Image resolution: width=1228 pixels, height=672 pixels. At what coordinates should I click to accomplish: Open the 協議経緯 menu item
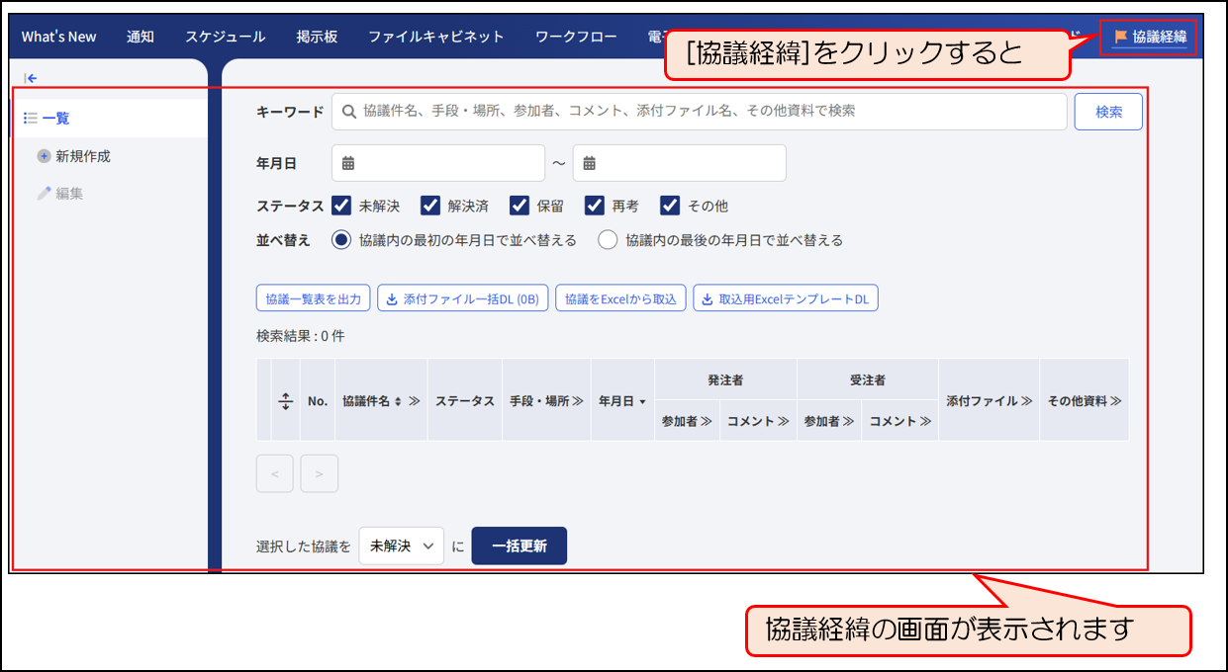point(1149,37)
